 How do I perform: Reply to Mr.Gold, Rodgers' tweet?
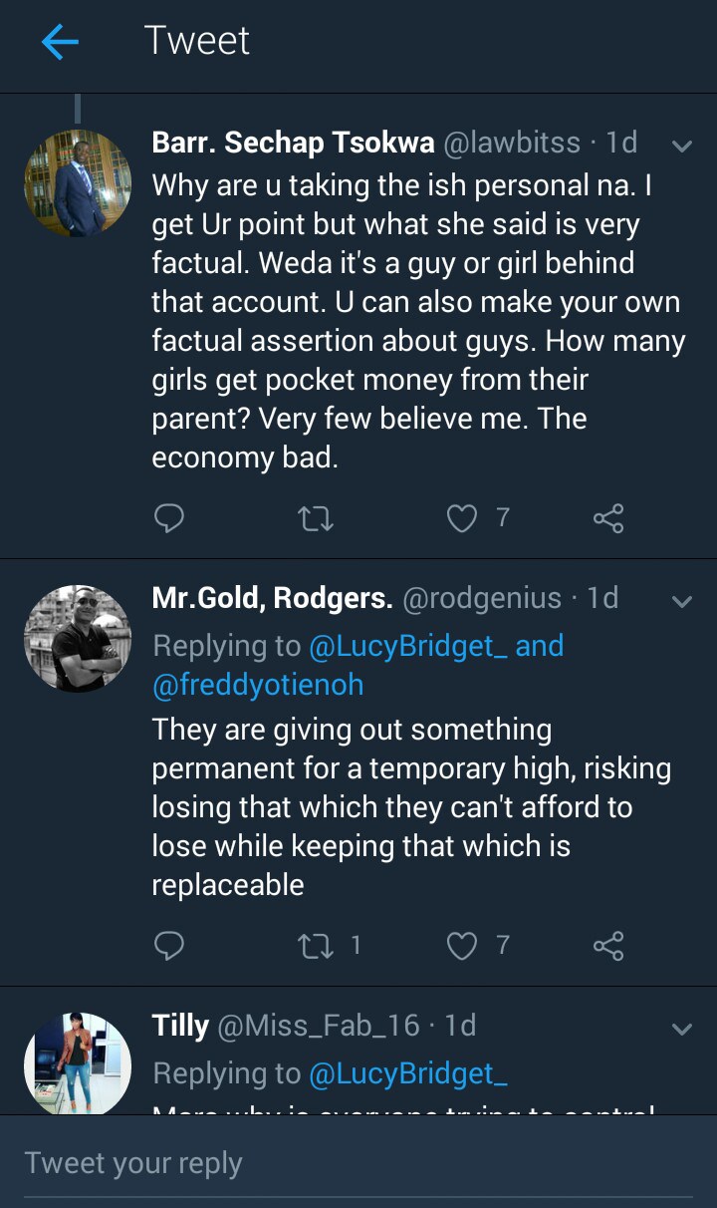pyautogui.click(x=169, y=945)
